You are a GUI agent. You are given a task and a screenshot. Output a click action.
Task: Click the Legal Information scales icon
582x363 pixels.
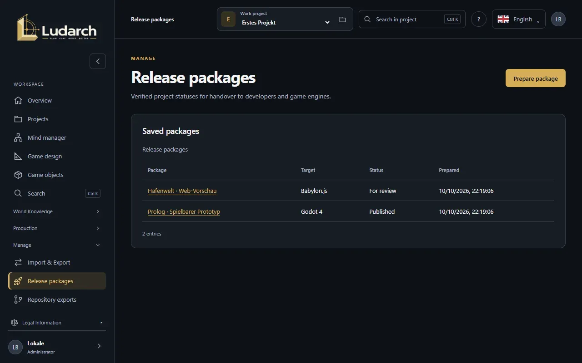point(14,323)
